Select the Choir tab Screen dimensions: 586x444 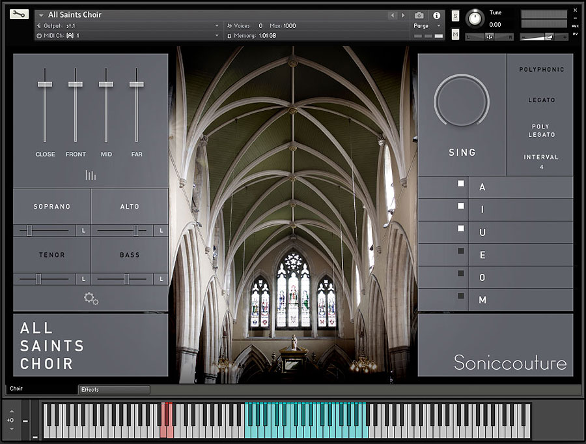[17, 389]
